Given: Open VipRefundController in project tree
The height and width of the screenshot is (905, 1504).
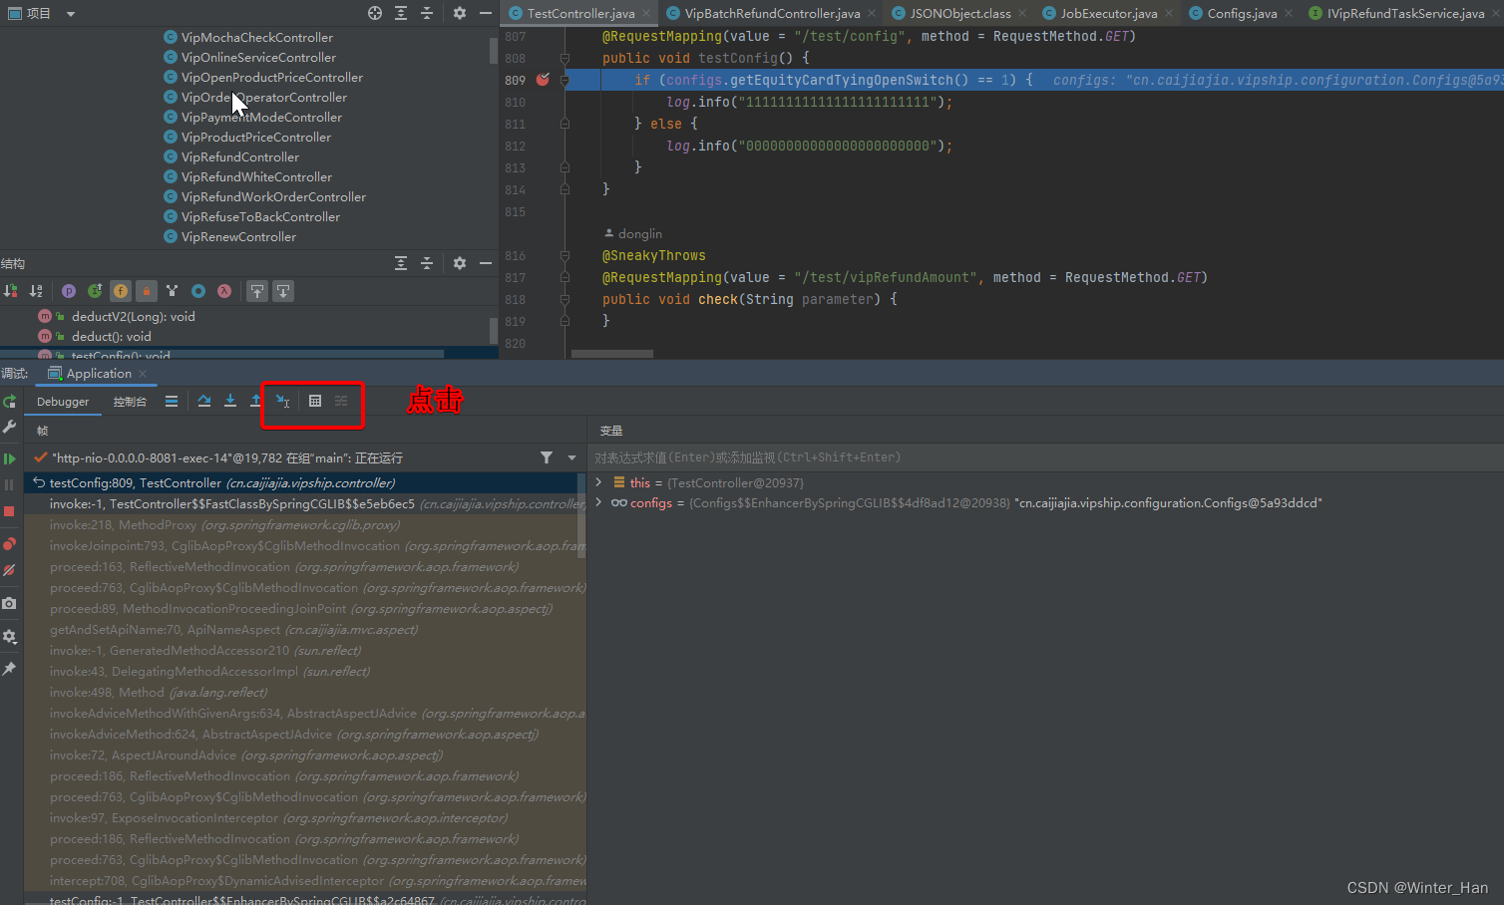Looking at the screenshot, I should click(239, 156).
